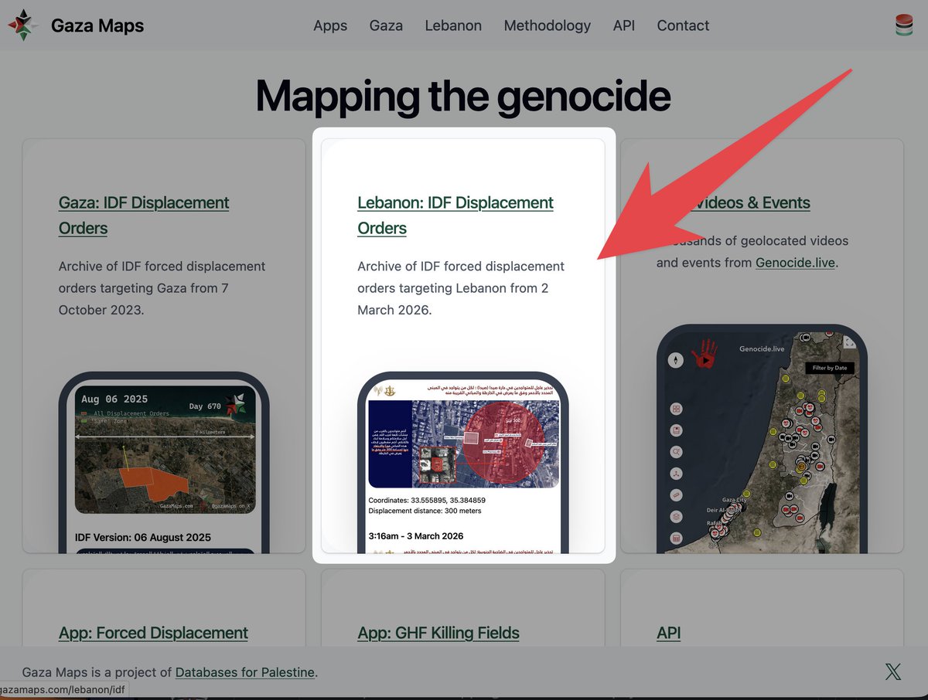The image size is (928, 700).
Task: Open the Methodology page
Action: coord(547,25)
